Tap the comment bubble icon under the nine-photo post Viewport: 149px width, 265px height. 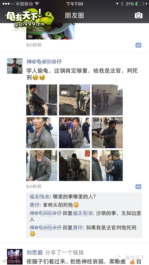click(138, 187)
